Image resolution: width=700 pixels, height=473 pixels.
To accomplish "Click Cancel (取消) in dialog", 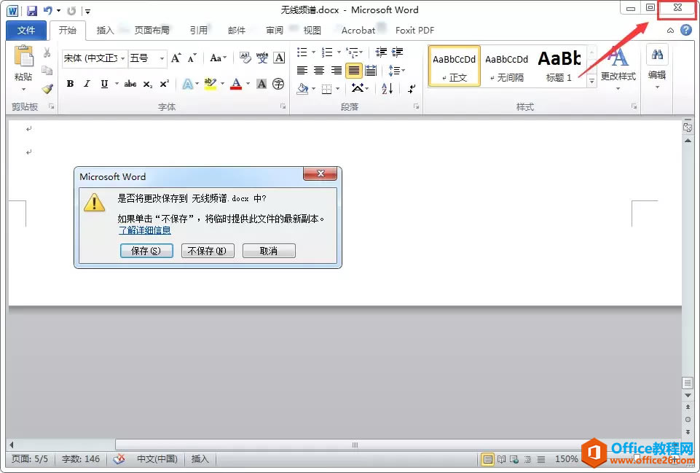I will click(269, 251).
